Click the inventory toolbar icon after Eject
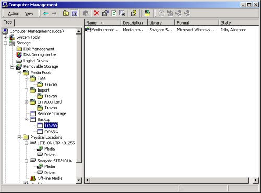 (x=170, y=13)
